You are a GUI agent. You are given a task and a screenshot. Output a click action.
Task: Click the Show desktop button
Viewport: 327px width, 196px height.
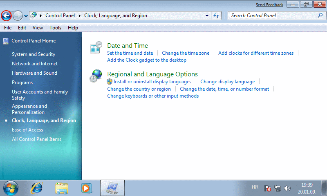[x=324, y=188]
